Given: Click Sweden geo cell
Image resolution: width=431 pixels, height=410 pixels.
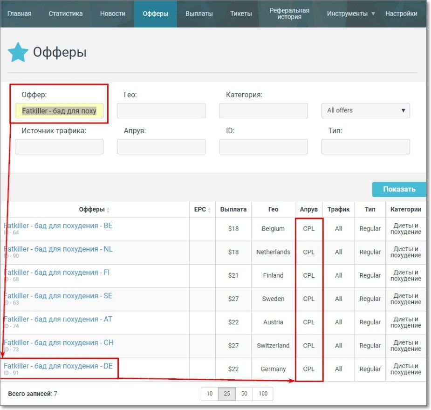Looking at the screenshot, I should tap(273, 299).
